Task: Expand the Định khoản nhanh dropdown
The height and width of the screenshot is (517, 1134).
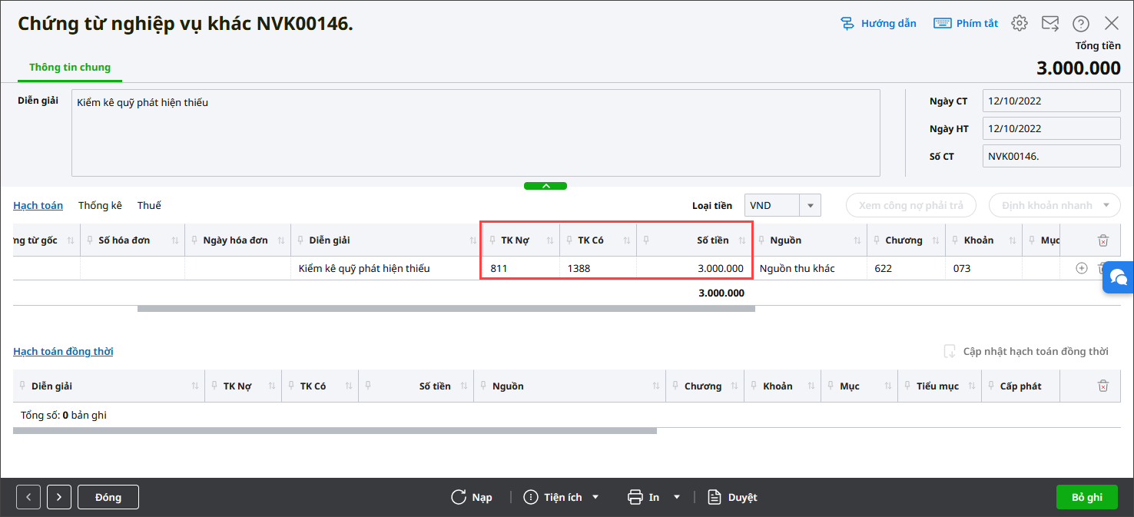Action: coord(1106,205)
